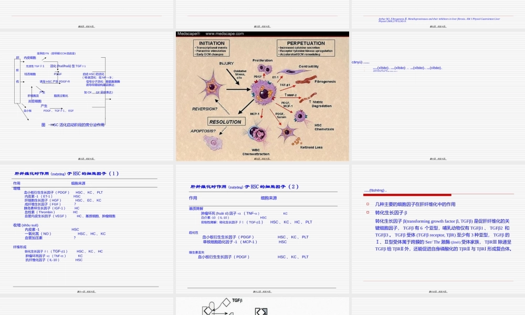The width and height of the screenshot is (525, 315).
Task: Select the Retinoid Loss droplets graphic
Action: point(297,141)
